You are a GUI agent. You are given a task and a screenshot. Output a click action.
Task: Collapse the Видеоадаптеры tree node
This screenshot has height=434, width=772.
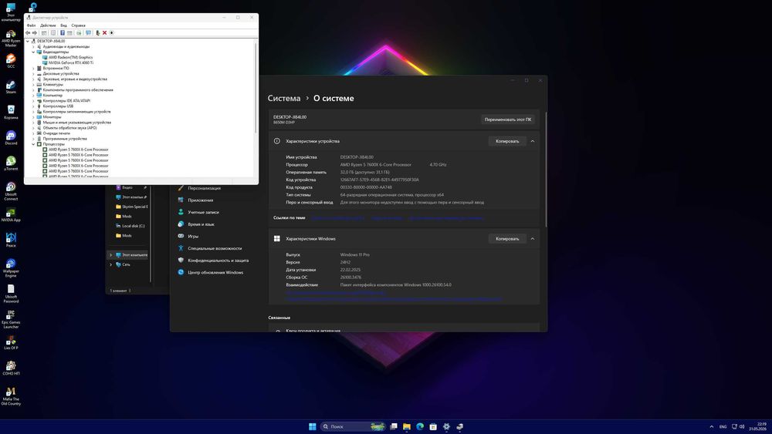coord(33,52)
